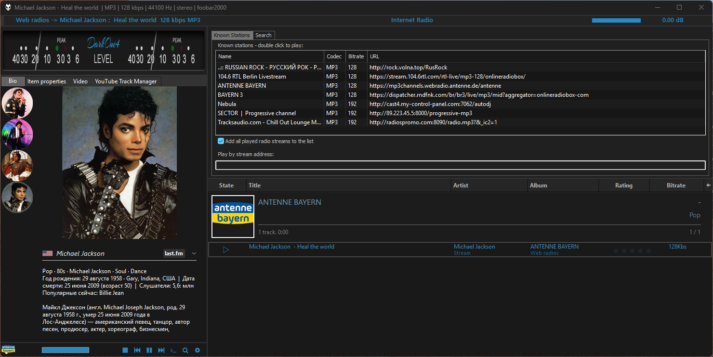Click the left arrow icon beside Bitrate column
713x357 pixels.
pos(708,185)
